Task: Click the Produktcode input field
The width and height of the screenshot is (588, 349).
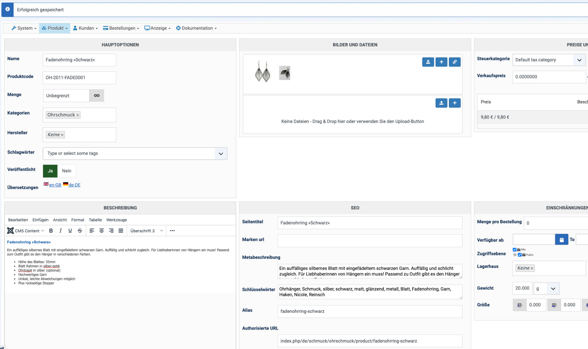Action: [x=79, y=78]
